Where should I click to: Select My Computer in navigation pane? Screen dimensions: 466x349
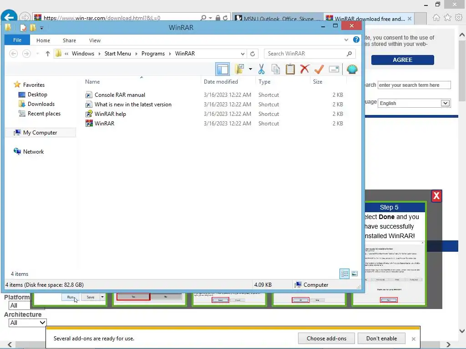click(40, 132)
